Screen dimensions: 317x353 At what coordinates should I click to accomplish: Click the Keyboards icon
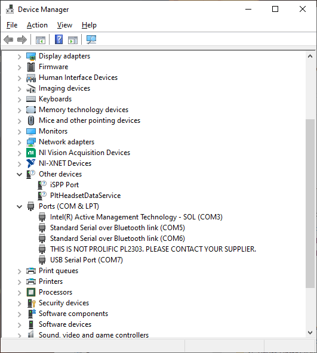(x=31, y=99)
